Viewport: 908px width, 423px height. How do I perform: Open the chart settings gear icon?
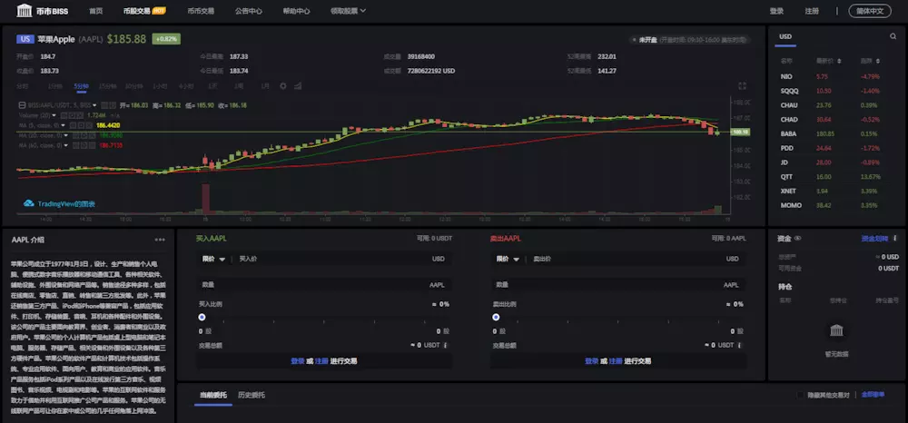pos(283,85)
